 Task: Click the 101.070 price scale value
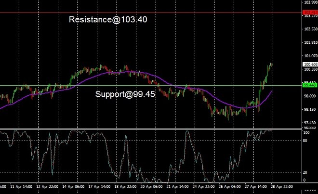tap(311, 56)
